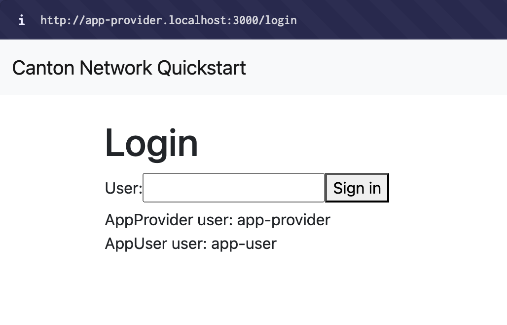This screenshot has width=507, height=325.
Task: Click the Canton Network Quickstart header
Action: click(129, 68)
